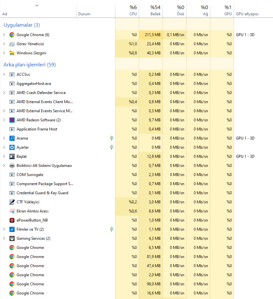
Task: Expand Gaming Services (2)
Action: [4, 238]
